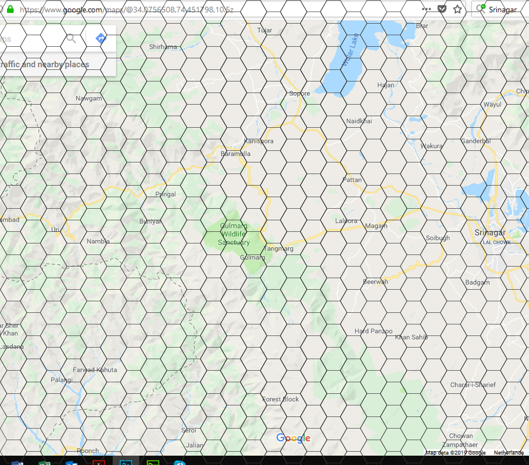Click the Magam label on the map
The width and height of the screenshot is (529, 465).
click(x=376, y=226)
